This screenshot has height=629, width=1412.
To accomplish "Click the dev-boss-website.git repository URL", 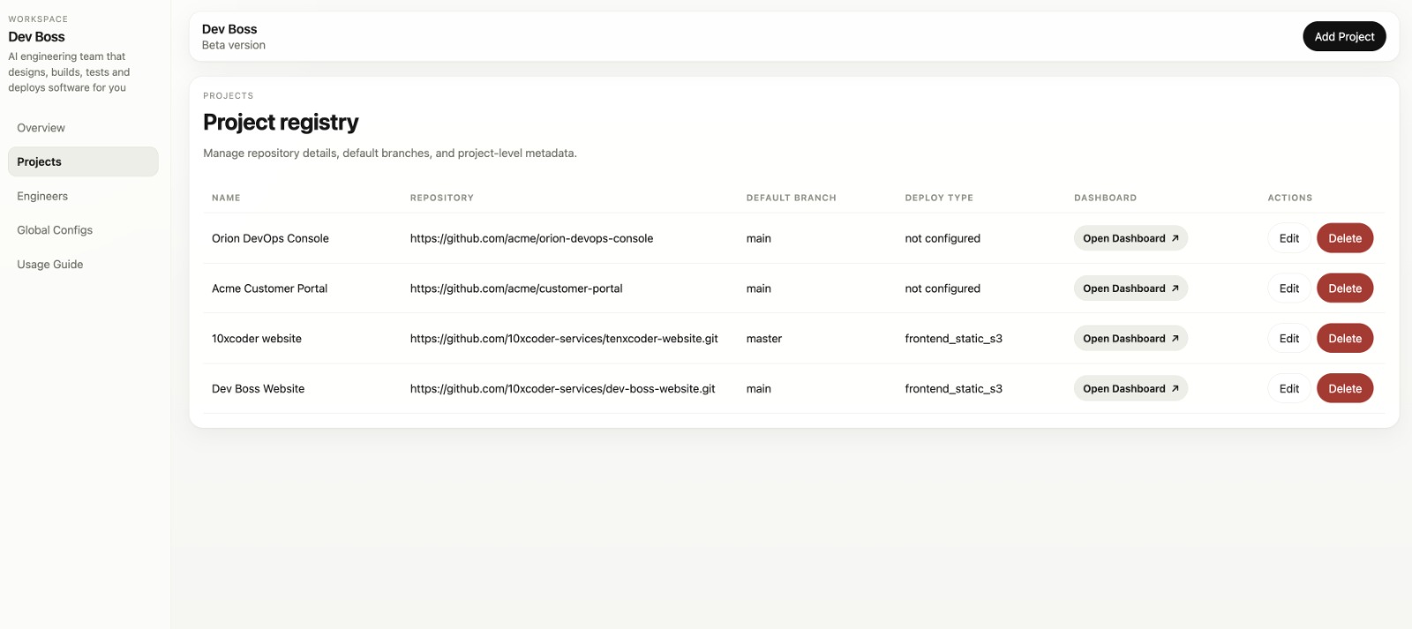I will [x=562, y=389].
